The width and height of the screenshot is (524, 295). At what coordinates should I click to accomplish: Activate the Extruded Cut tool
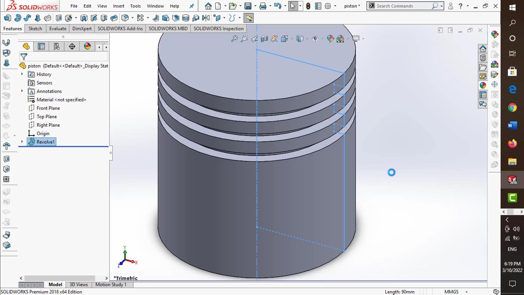click(59, 18)
